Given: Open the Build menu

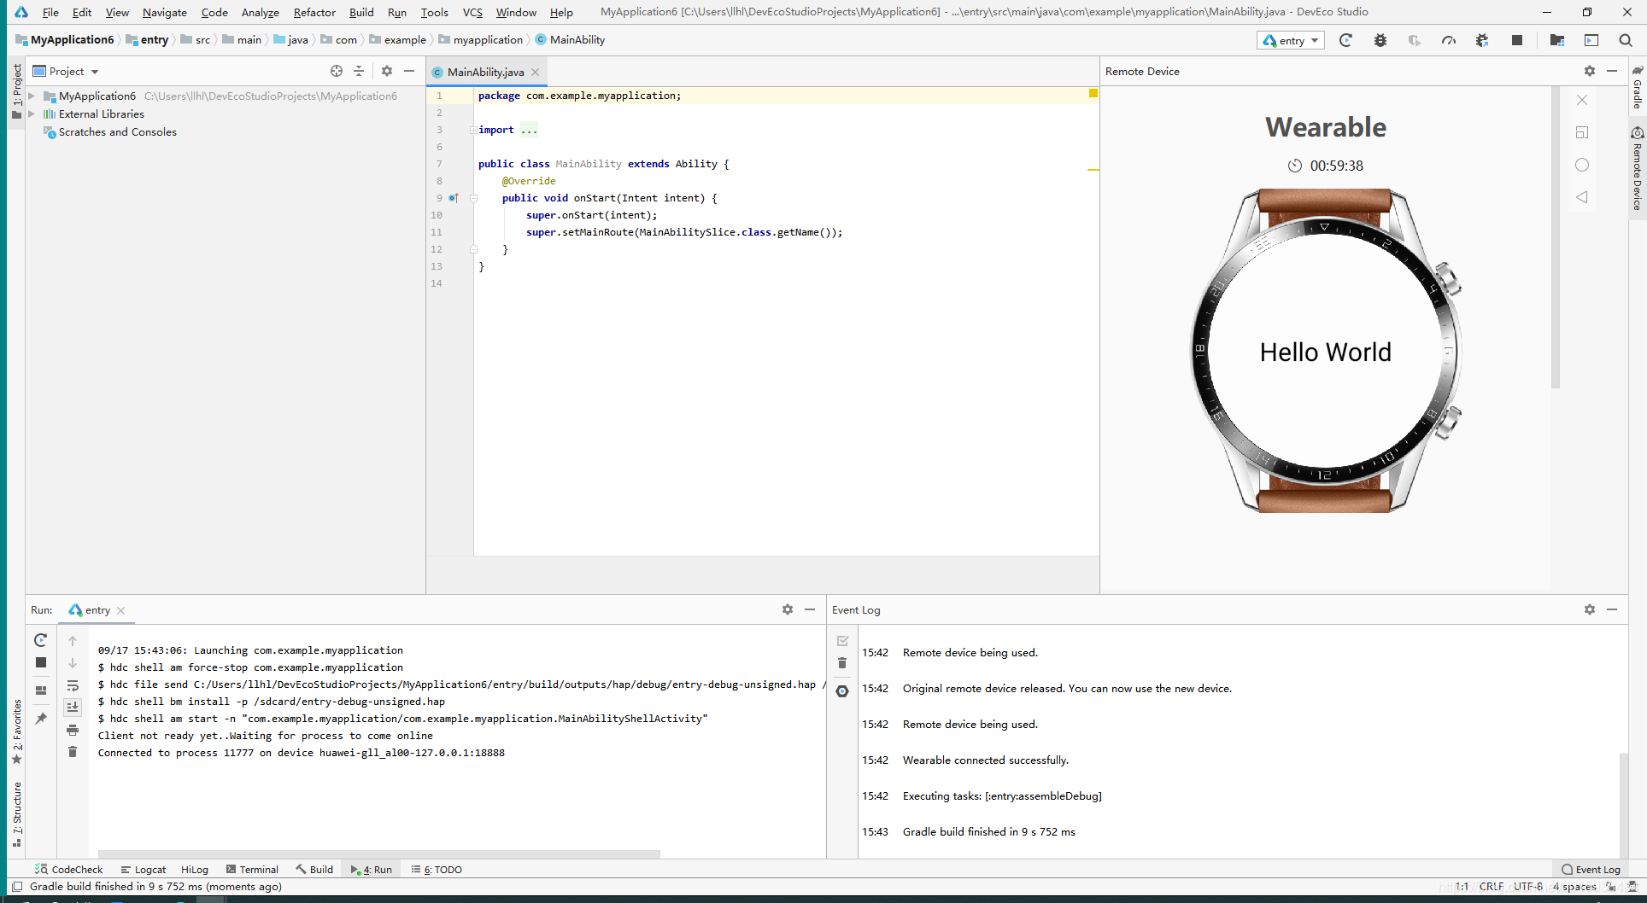Looking at the screenshot, I should (361, 12).
